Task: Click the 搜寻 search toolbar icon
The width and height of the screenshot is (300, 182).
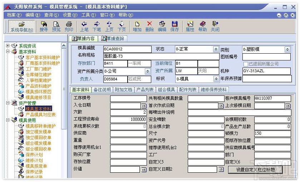Action: 44,26
